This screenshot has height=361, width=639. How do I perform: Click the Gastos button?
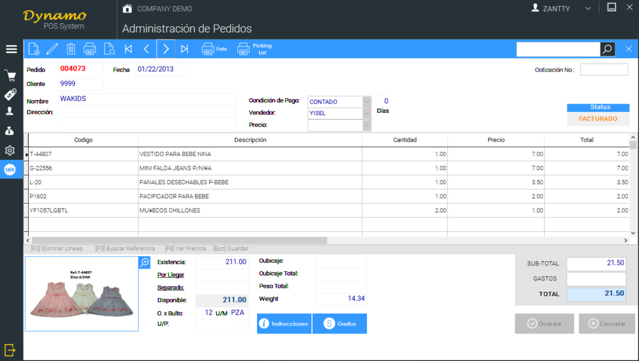339,324
